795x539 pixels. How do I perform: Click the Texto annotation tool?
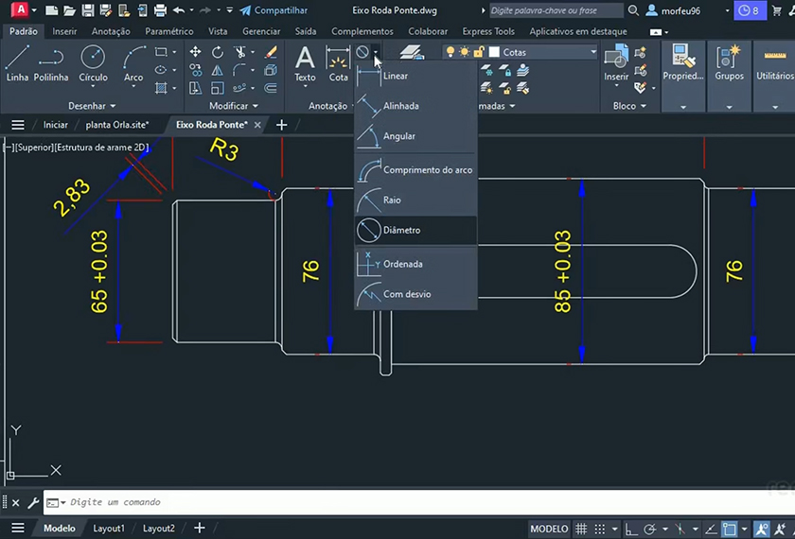click(x=305, y=62)
